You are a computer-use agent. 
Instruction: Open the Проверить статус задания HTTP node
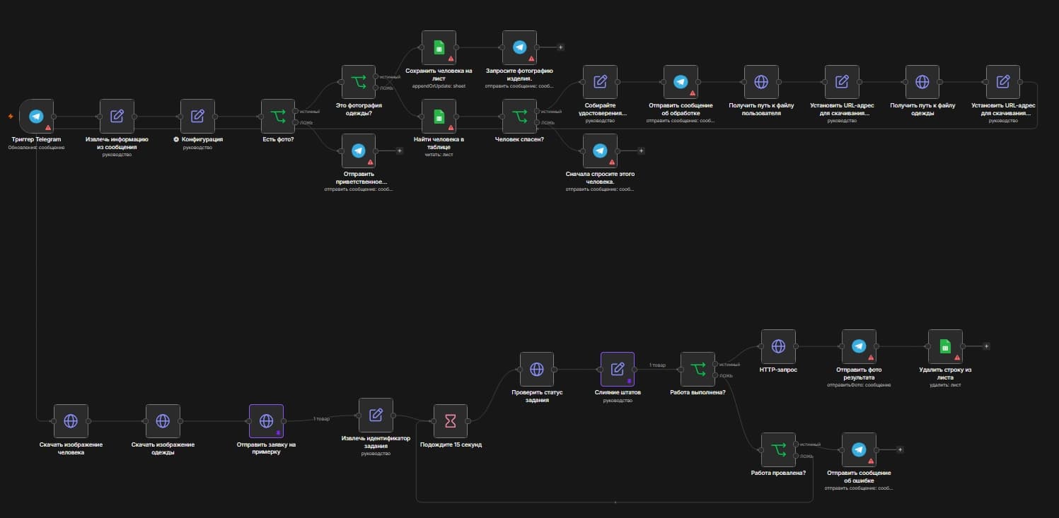click(537, 369)
